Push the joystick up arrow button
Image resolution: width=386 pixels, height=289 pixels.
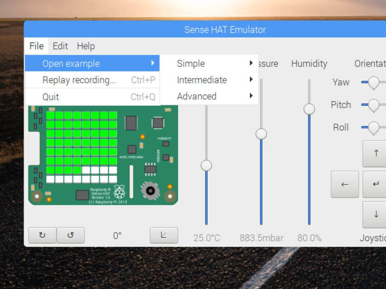click(x=376, y=154)
